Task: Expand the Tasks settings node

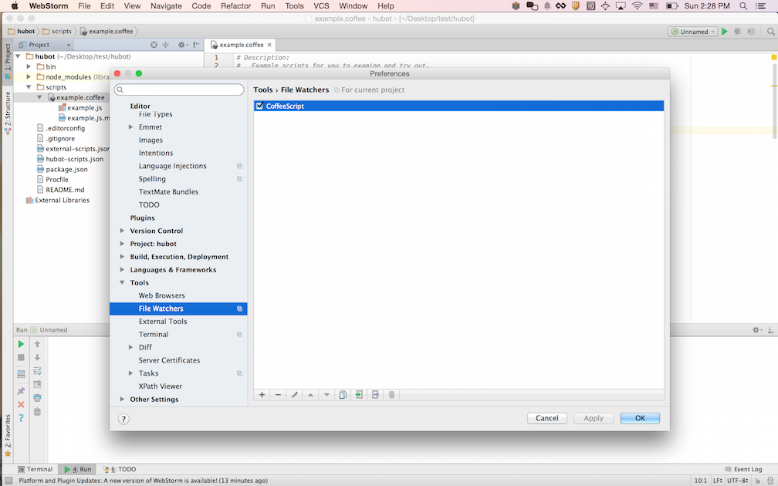Action: click(130, 373)
